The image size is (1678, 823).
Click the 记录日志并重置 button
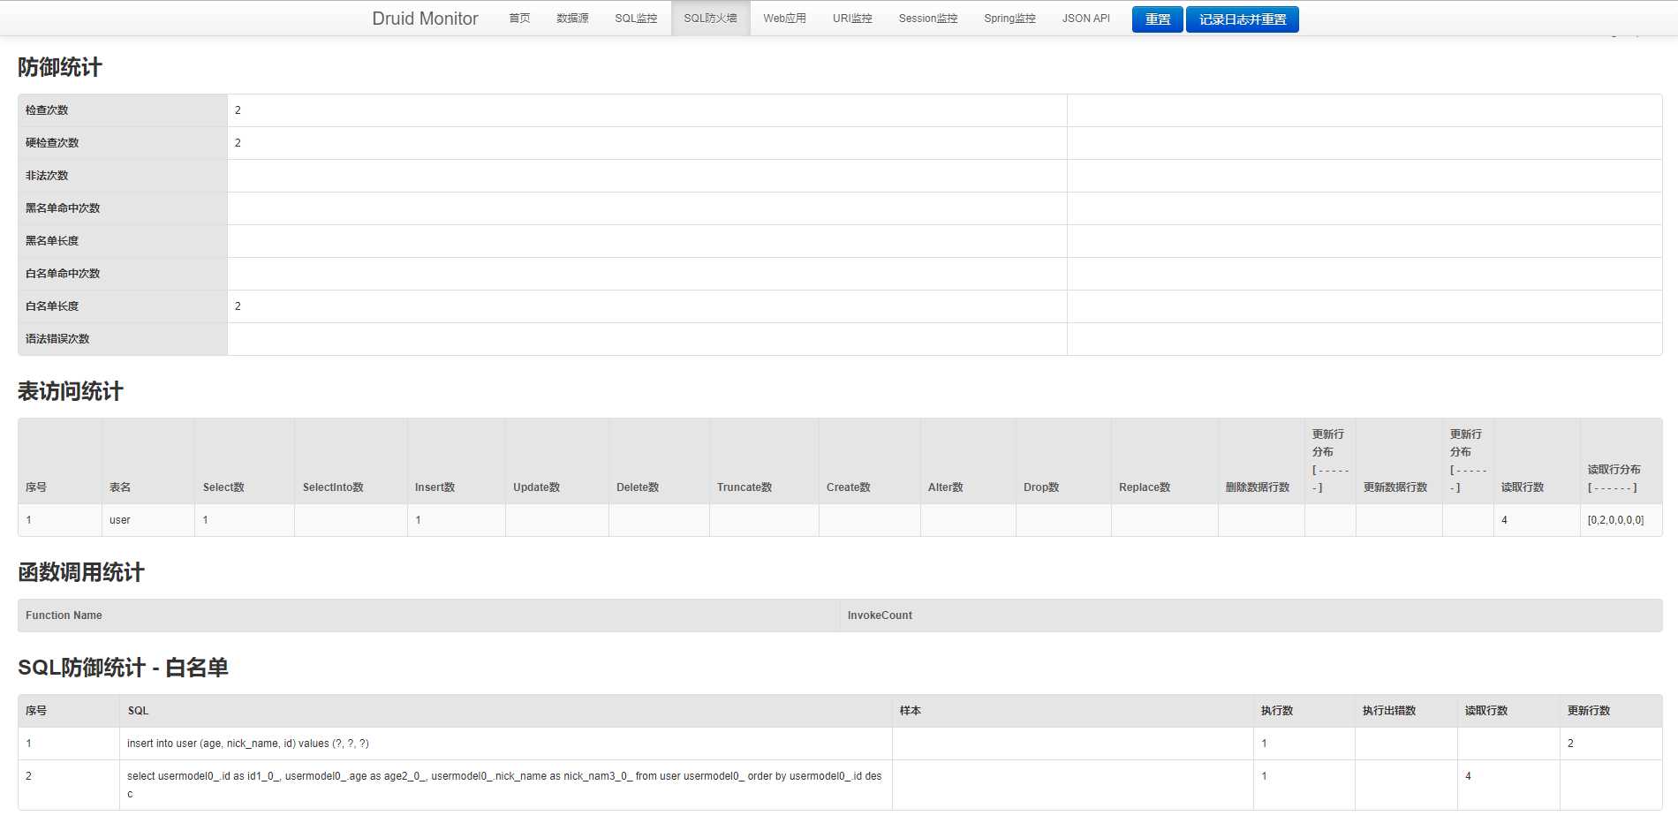point(1242,19)
